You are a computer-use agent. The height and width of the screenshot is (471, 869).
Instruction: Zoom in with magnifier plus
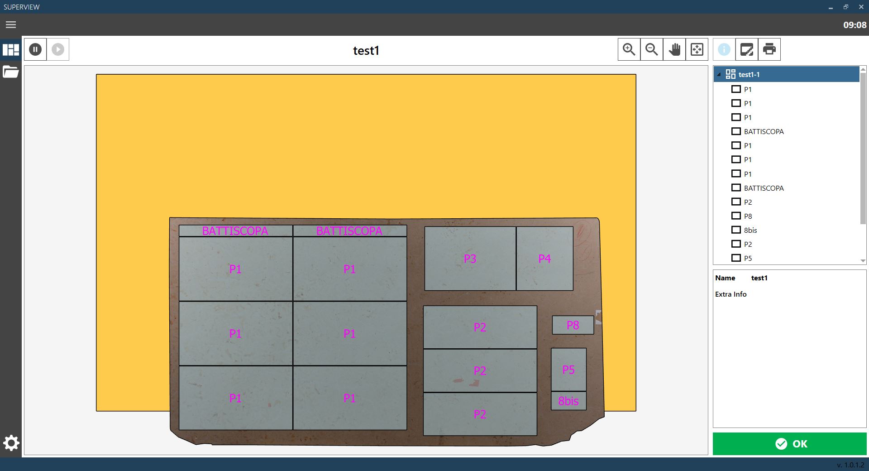(629, 49)
